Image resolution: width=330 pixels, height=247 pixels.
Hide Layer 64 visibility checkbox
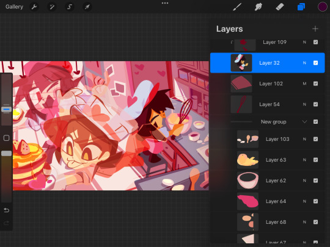(x=315, y=201)
